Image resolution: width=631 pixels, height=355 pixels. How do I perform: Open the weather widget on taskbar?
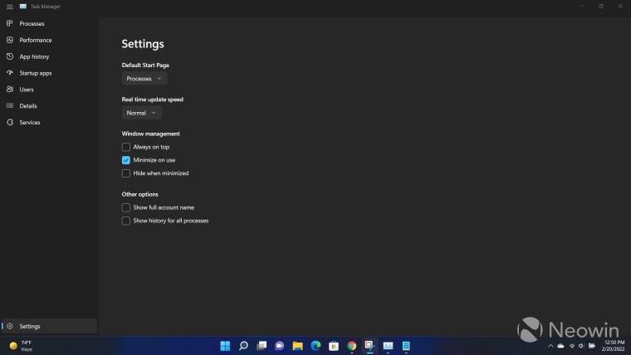[x=21, y=345]
